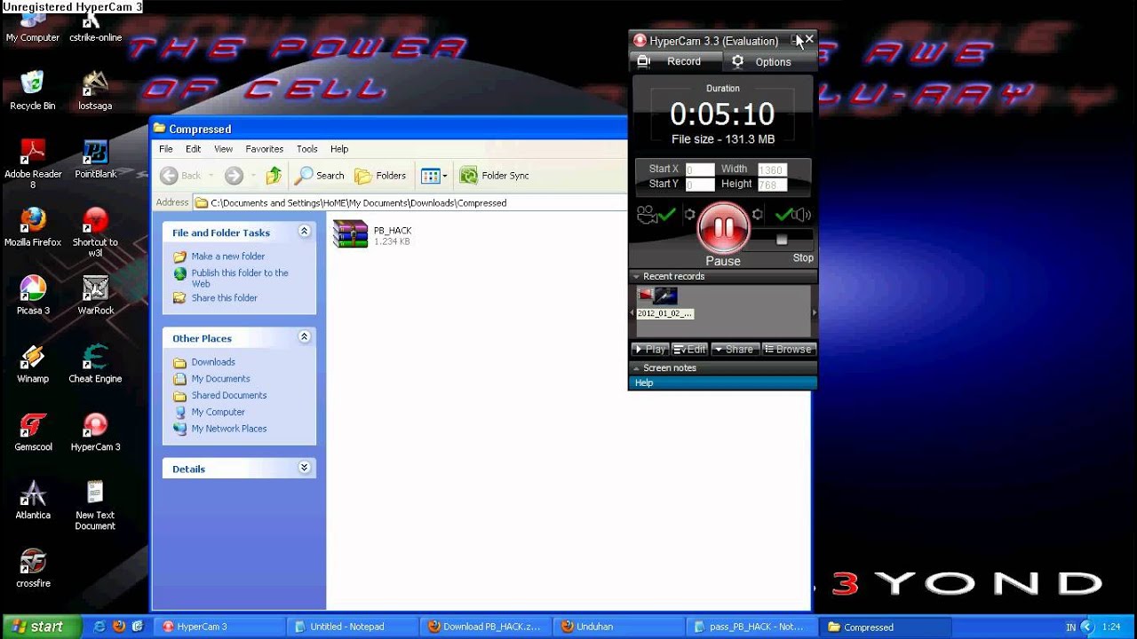Click the address bar path

coord(359,203)
